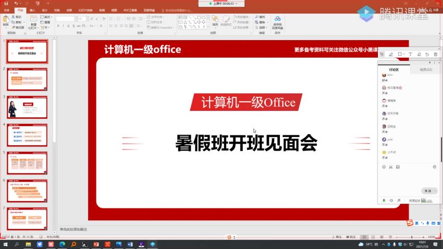Viewport: 443px width, 249px height.
Task: Click the image upload icon in chat
Action: coord(398,167)
